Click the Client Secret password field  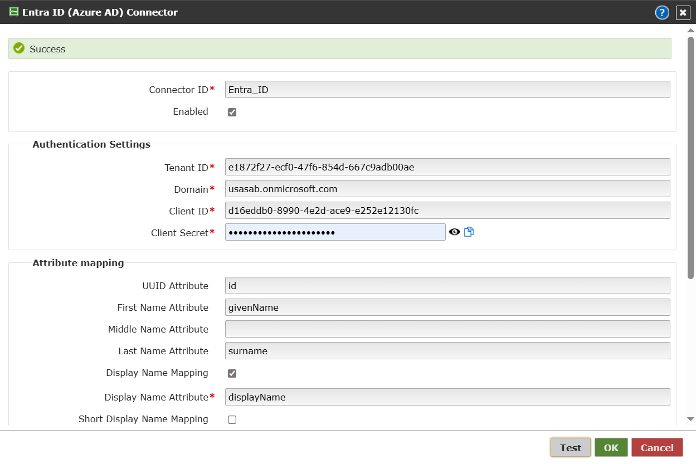pos(335,232)
